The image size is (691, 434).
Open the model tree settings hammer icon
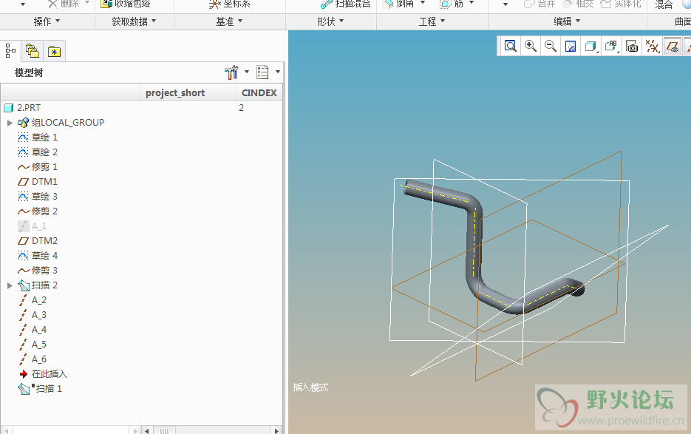click(231, 72)
